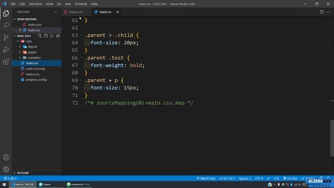Click the VS Code taskbar button

tap(23, 184)
